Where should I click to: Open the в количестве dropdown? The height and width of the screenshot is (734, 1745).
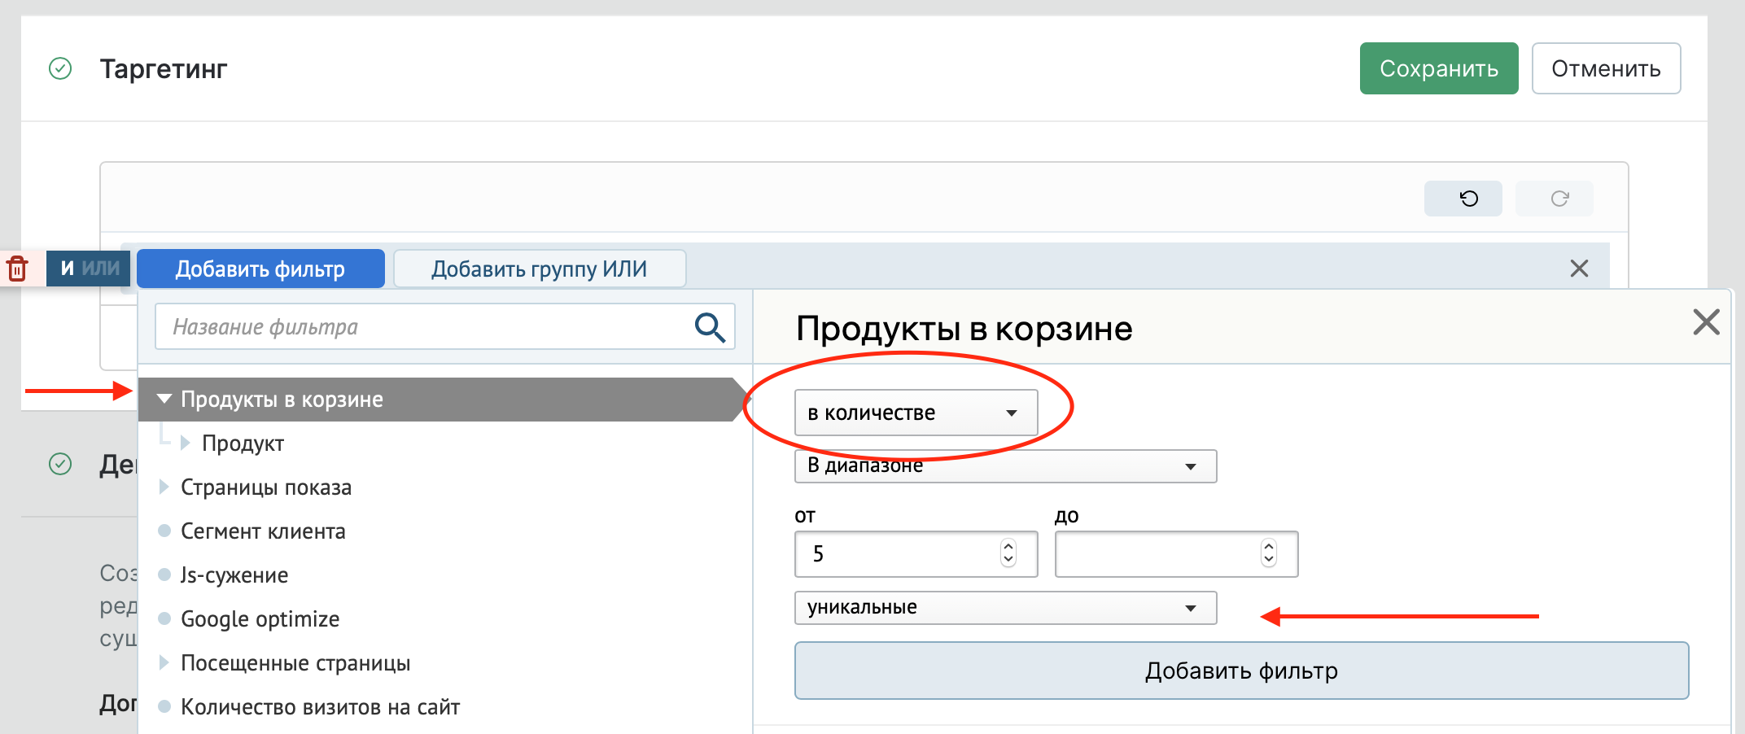point(916,413)
